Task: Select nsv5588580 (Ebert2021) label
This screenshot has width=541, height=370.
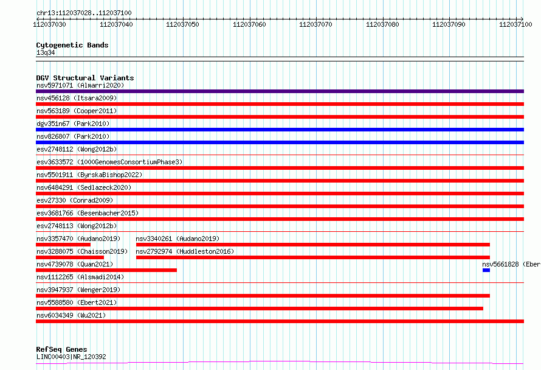Action: pyautogui.click(x=77, y=302)
